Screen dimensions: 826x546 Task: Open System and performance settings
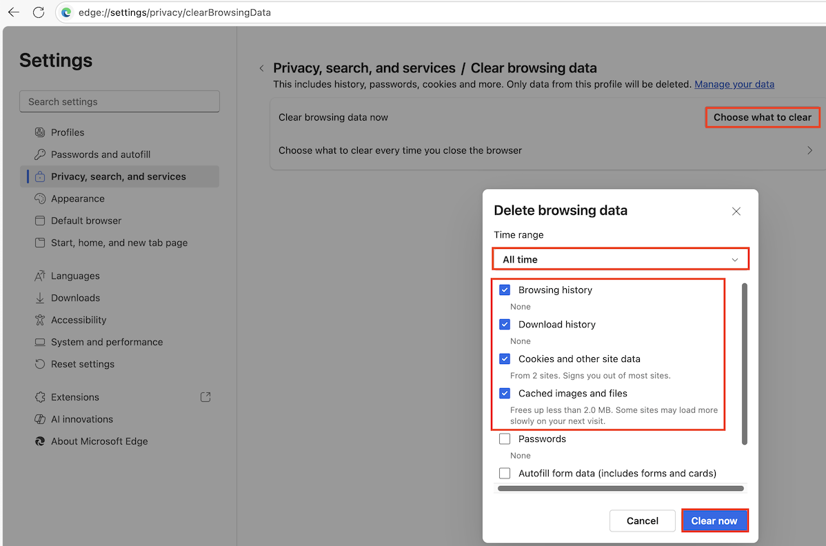107,342
